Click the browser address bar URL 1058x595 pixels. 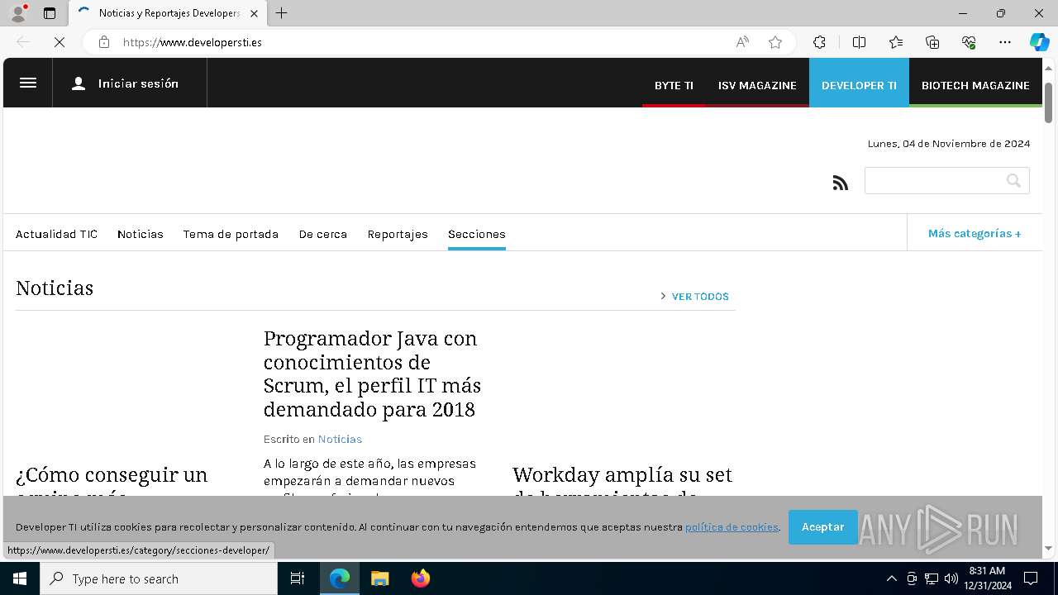coord(193,42)
